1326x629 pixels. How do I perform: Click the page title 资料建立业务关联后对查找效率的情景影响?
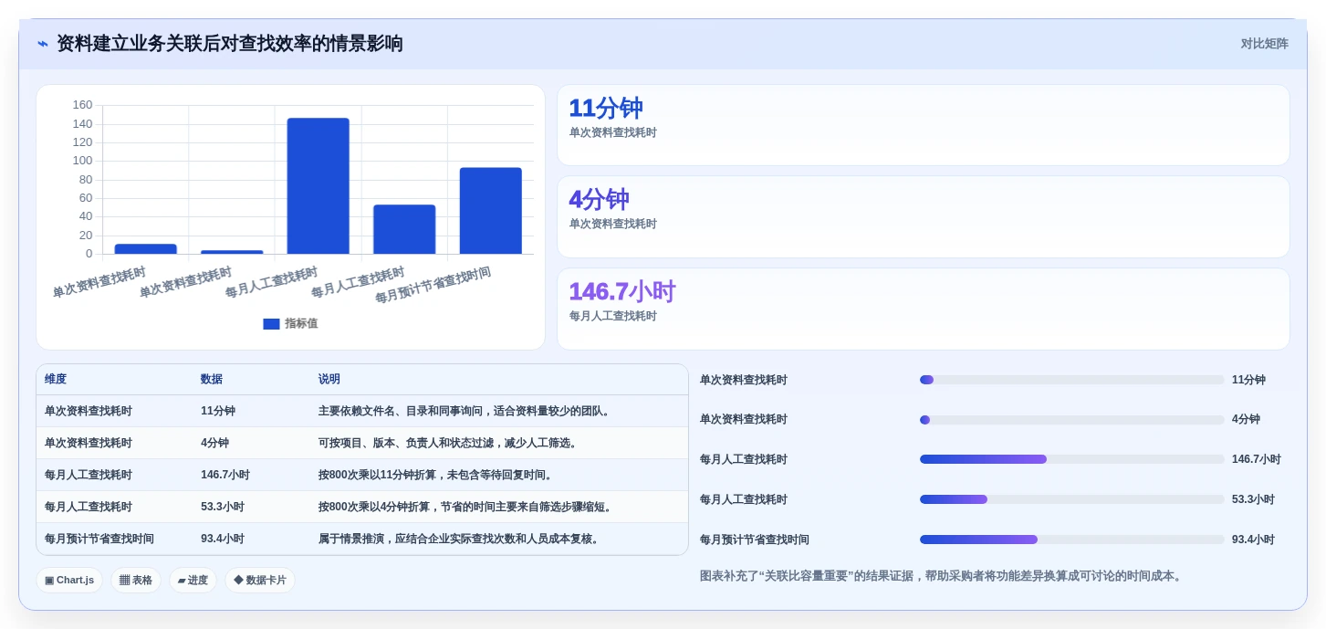tap(230, 44)
